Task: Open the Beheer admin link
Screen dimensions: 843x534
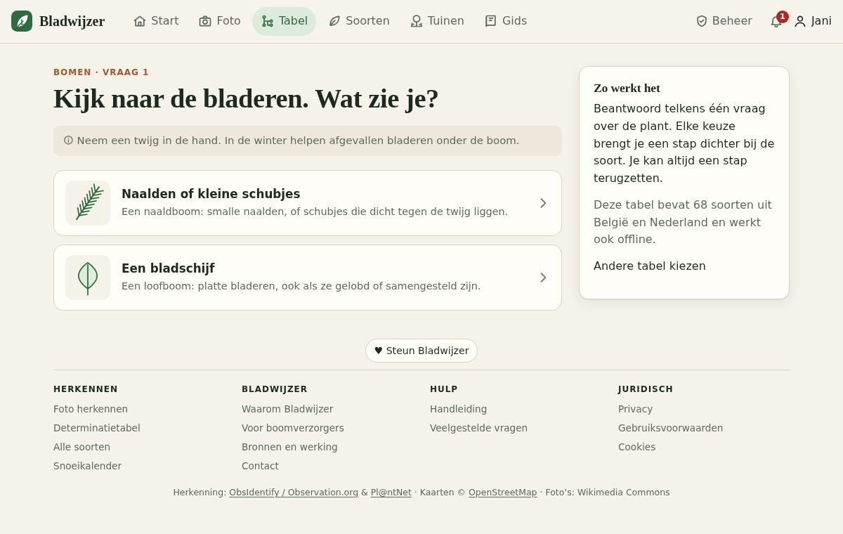Action: (x=724, y=21)
